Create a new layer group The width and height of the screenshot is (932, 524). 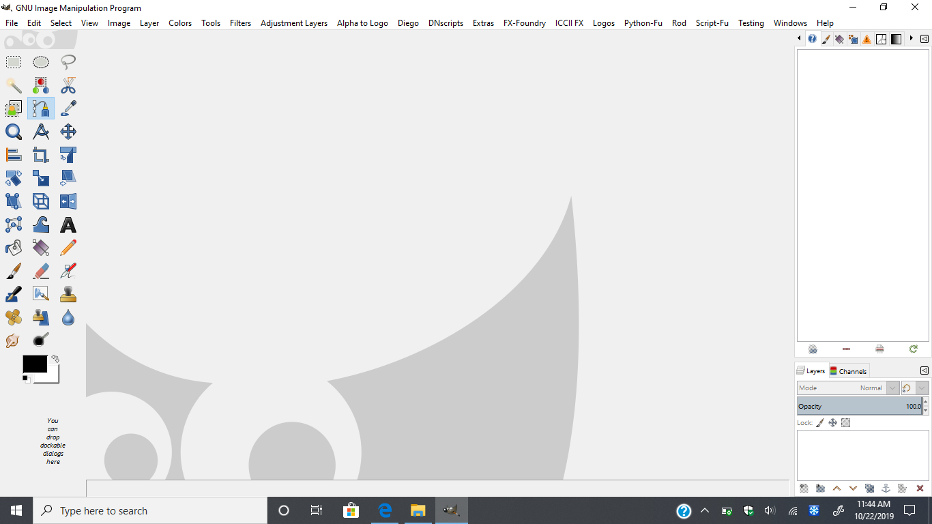point(820,489)
